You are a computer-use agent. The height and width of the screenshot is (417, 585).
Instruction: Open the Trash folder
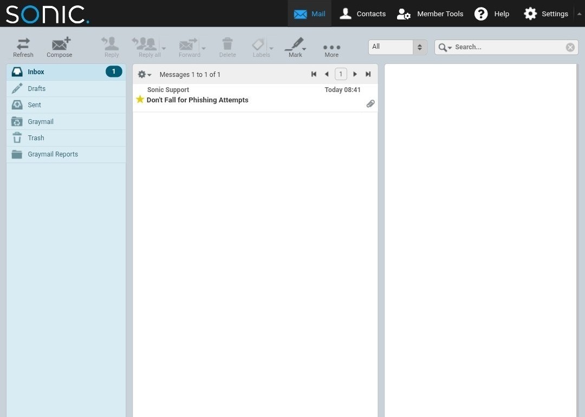(x=66, y=138)
